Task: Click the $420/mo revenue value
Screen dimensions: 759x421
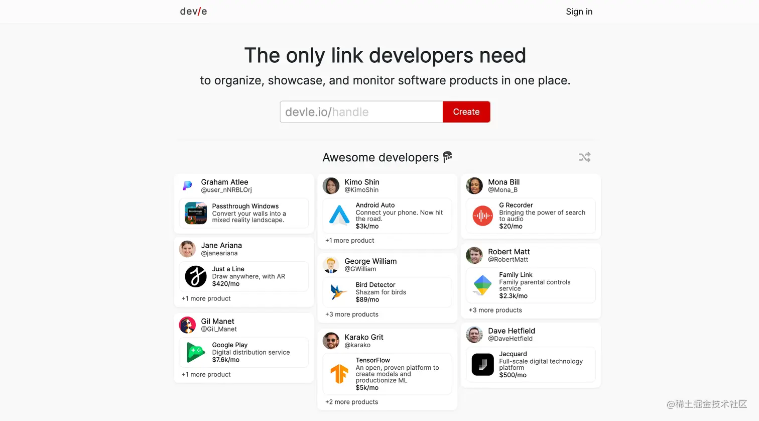Action: [x=226, y=284]
